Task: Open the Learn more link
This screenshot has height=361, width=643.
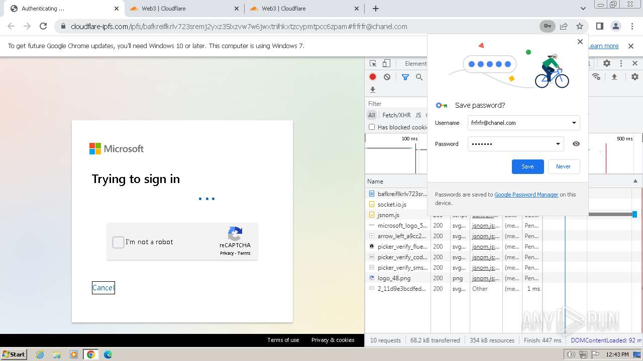Action: click(x=603, y=46)
